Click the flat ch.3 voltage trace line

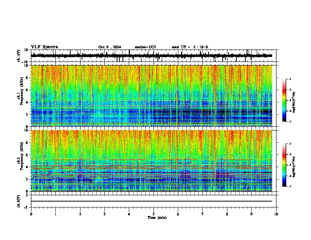click(152, 201)
